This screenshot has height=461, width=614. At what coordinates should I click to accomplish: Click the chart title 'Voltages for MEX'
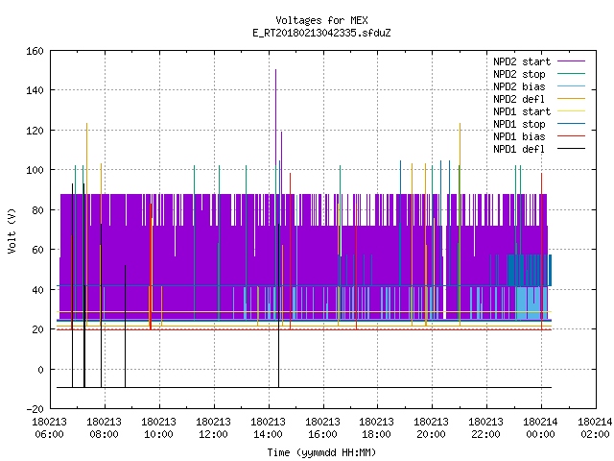321,20
